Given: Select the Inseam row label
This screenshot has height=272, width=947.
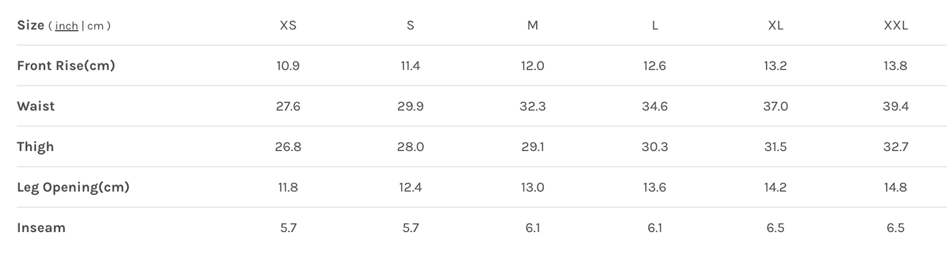Looking at the screenshot, I should [x=41, y=228].
